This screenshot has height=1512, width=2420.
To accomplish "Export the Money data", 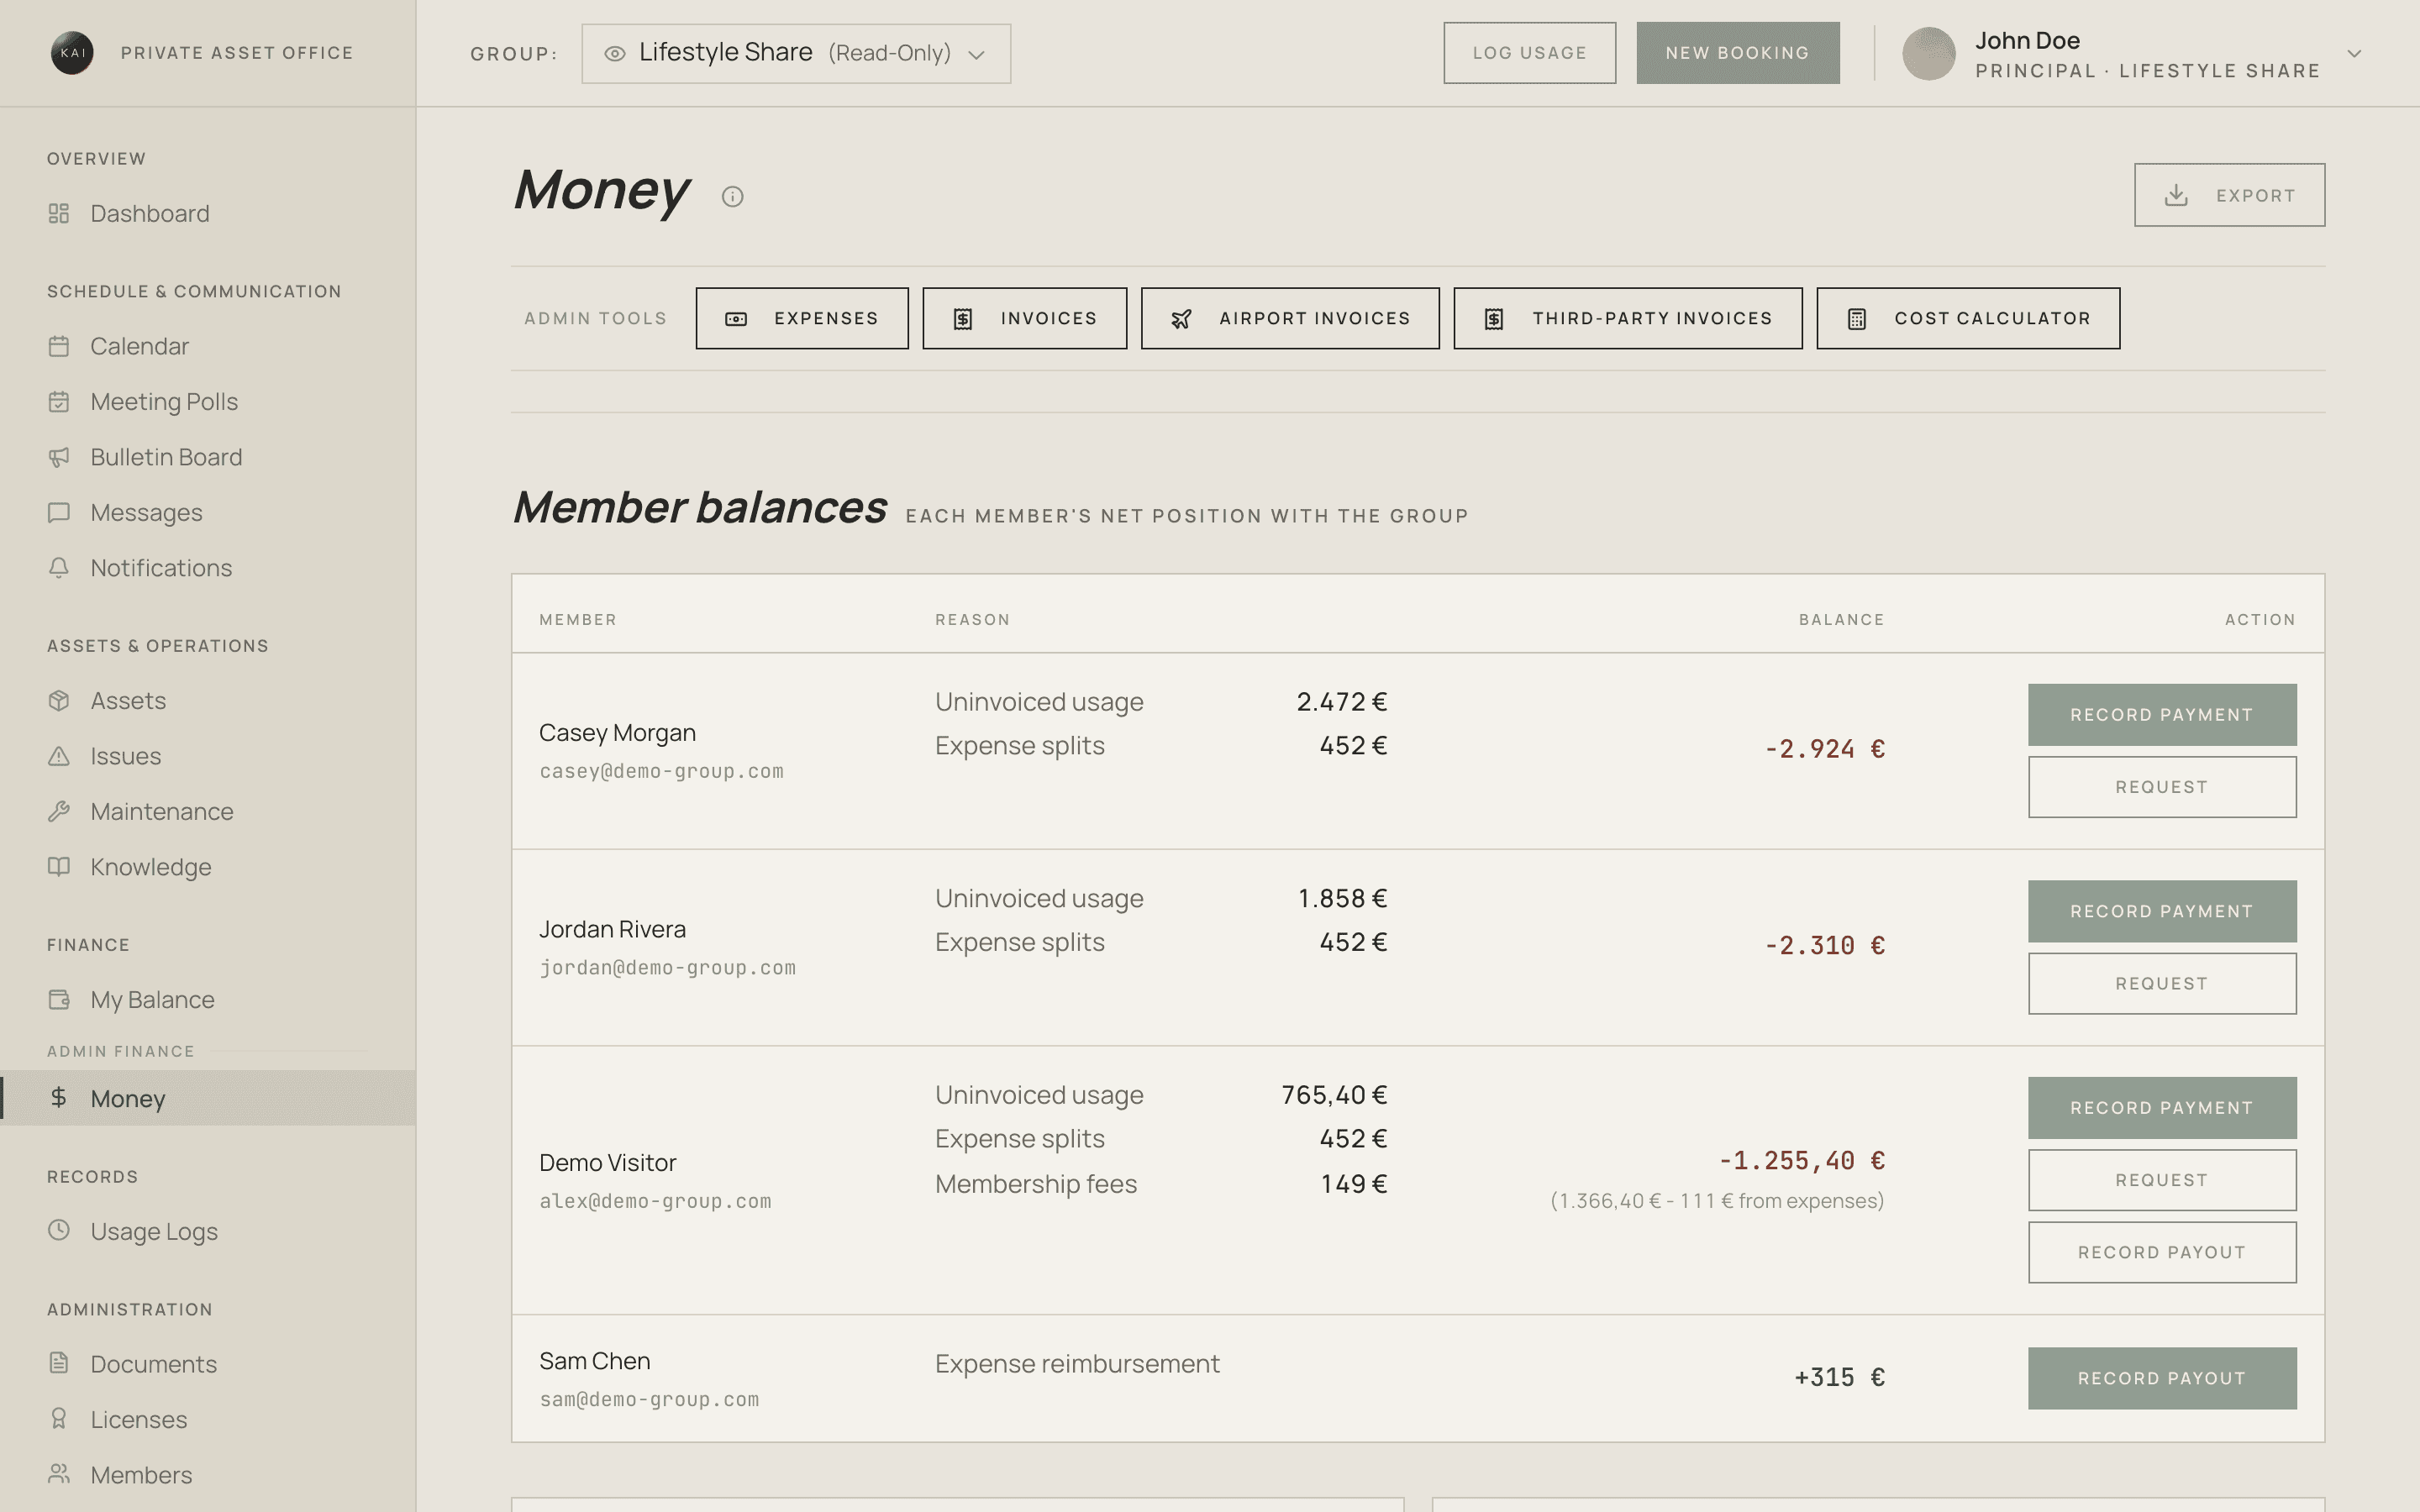I will tap(2229, 195).
